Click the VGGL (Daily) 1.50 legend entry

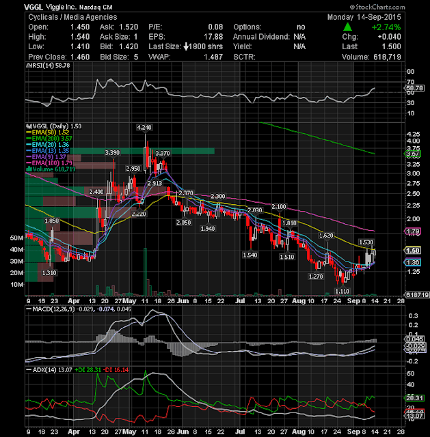point(54,126)
